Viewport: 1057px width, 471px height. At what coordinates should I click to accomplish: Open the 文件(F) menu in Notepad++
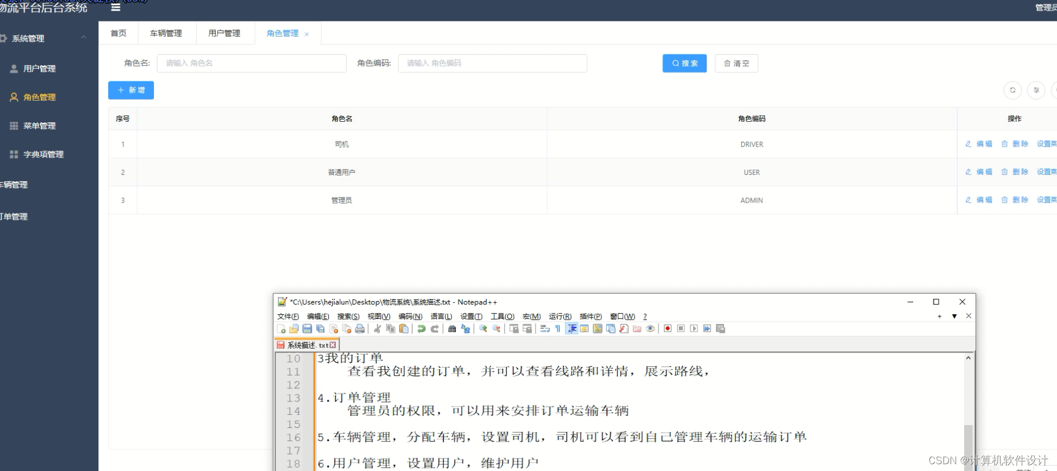(288, 316)
